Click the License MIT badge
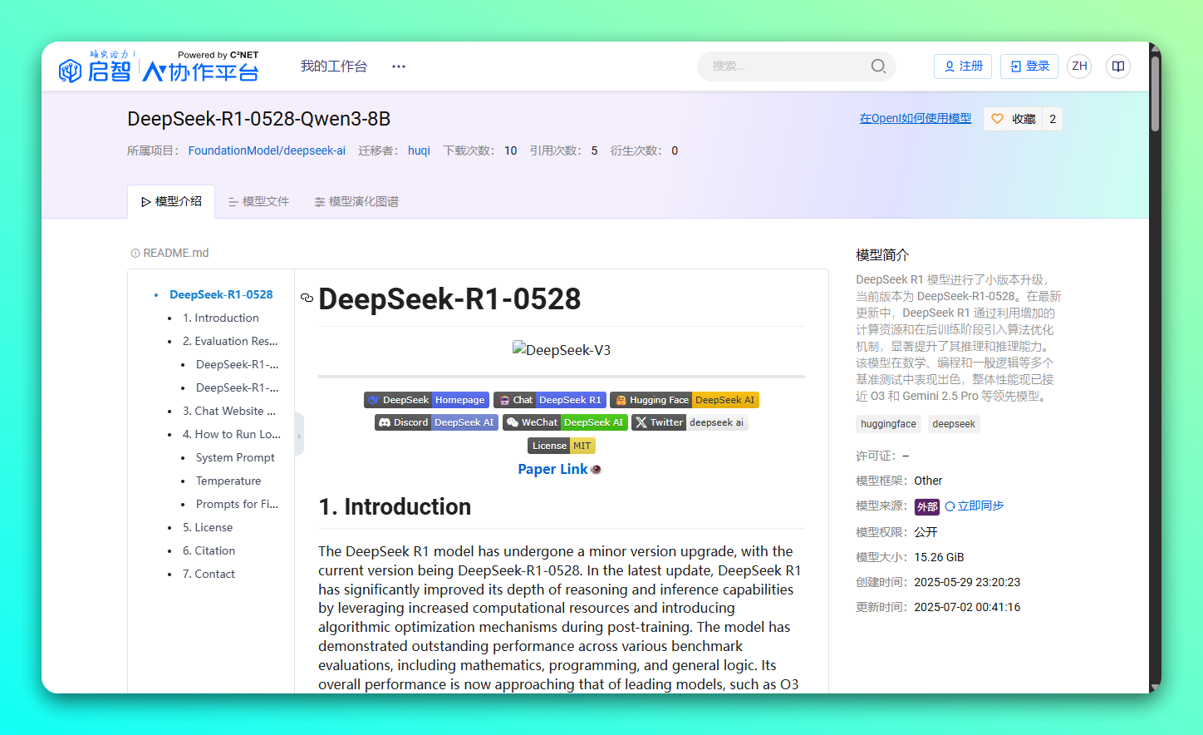This screenshot has width=1203, height=735. (562, 446)
